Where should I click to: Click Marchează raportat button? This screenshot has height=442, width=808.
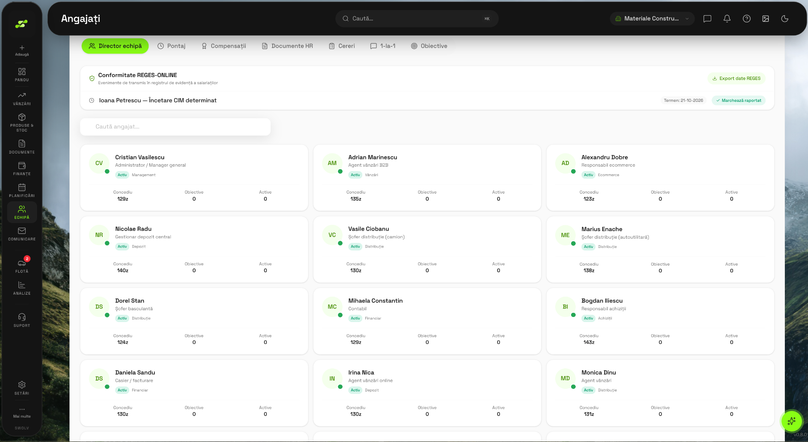[739, 101]
